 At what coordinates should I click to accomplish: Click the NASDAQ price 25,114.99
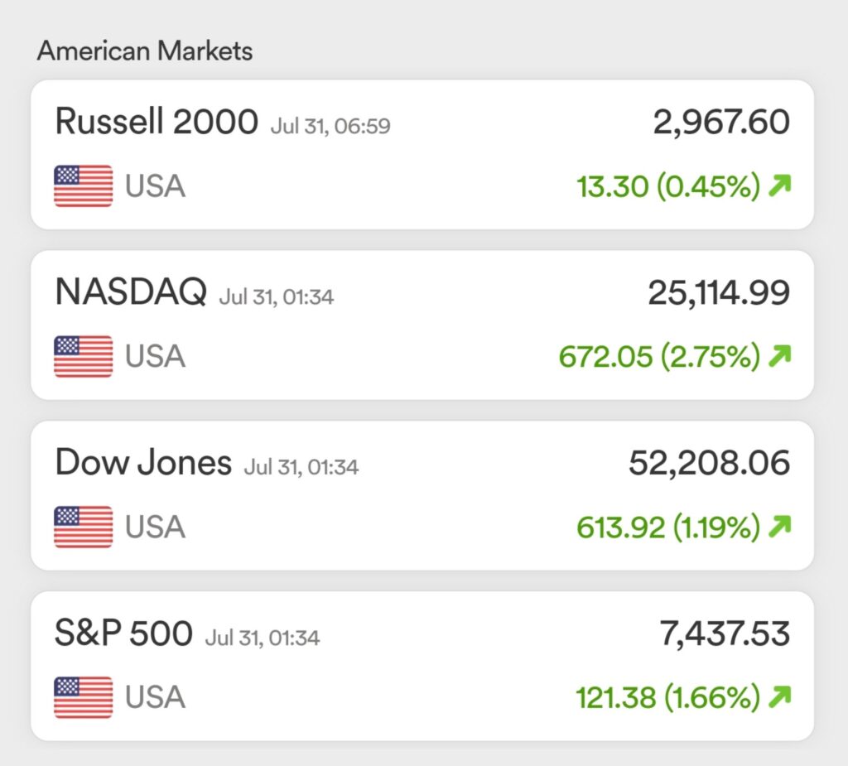(720, 292)
